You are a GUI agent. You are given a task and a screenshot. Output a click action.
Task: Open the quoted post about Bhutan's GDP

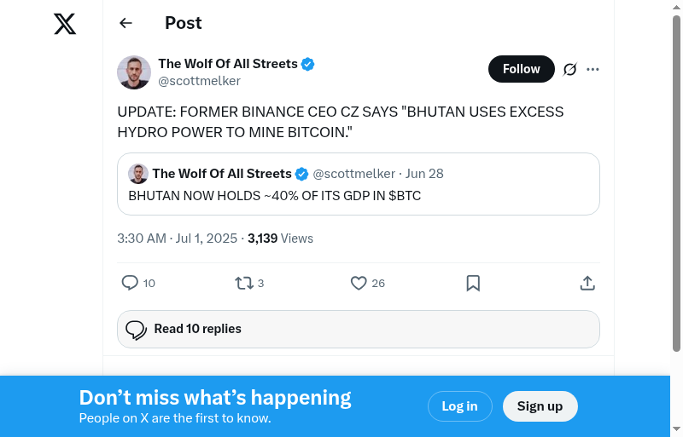click(x=359, y=196)
